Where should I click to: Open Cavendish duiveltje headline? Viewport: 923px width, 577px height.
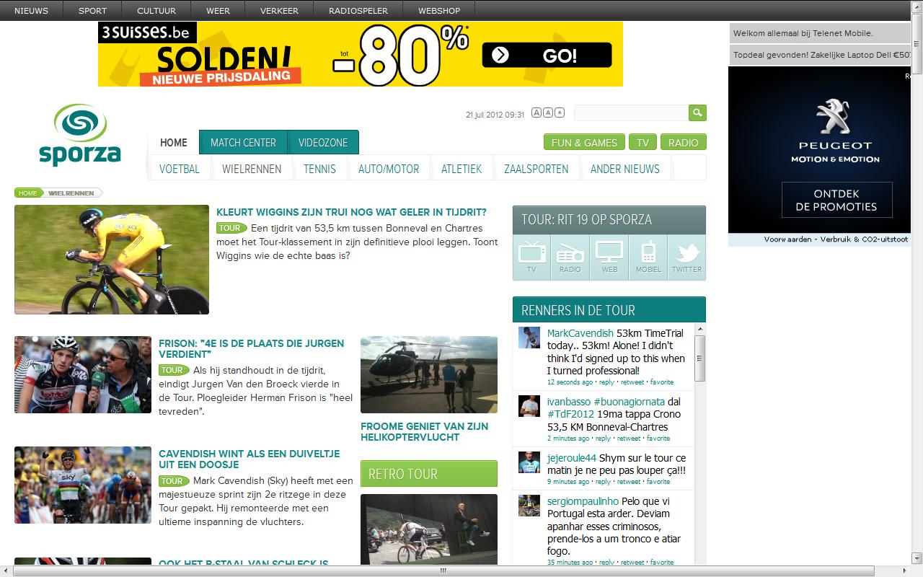(x=249, y=459)
